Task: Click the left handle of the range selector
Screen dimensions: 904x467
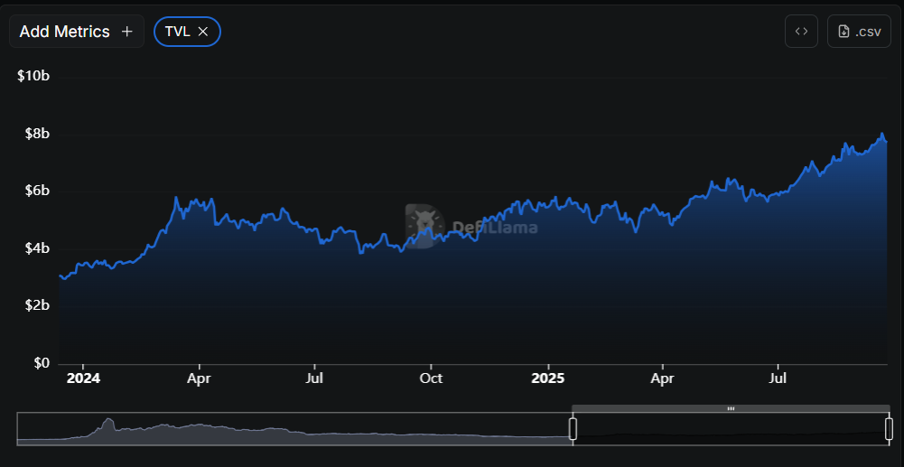Action: coord(573,429)
